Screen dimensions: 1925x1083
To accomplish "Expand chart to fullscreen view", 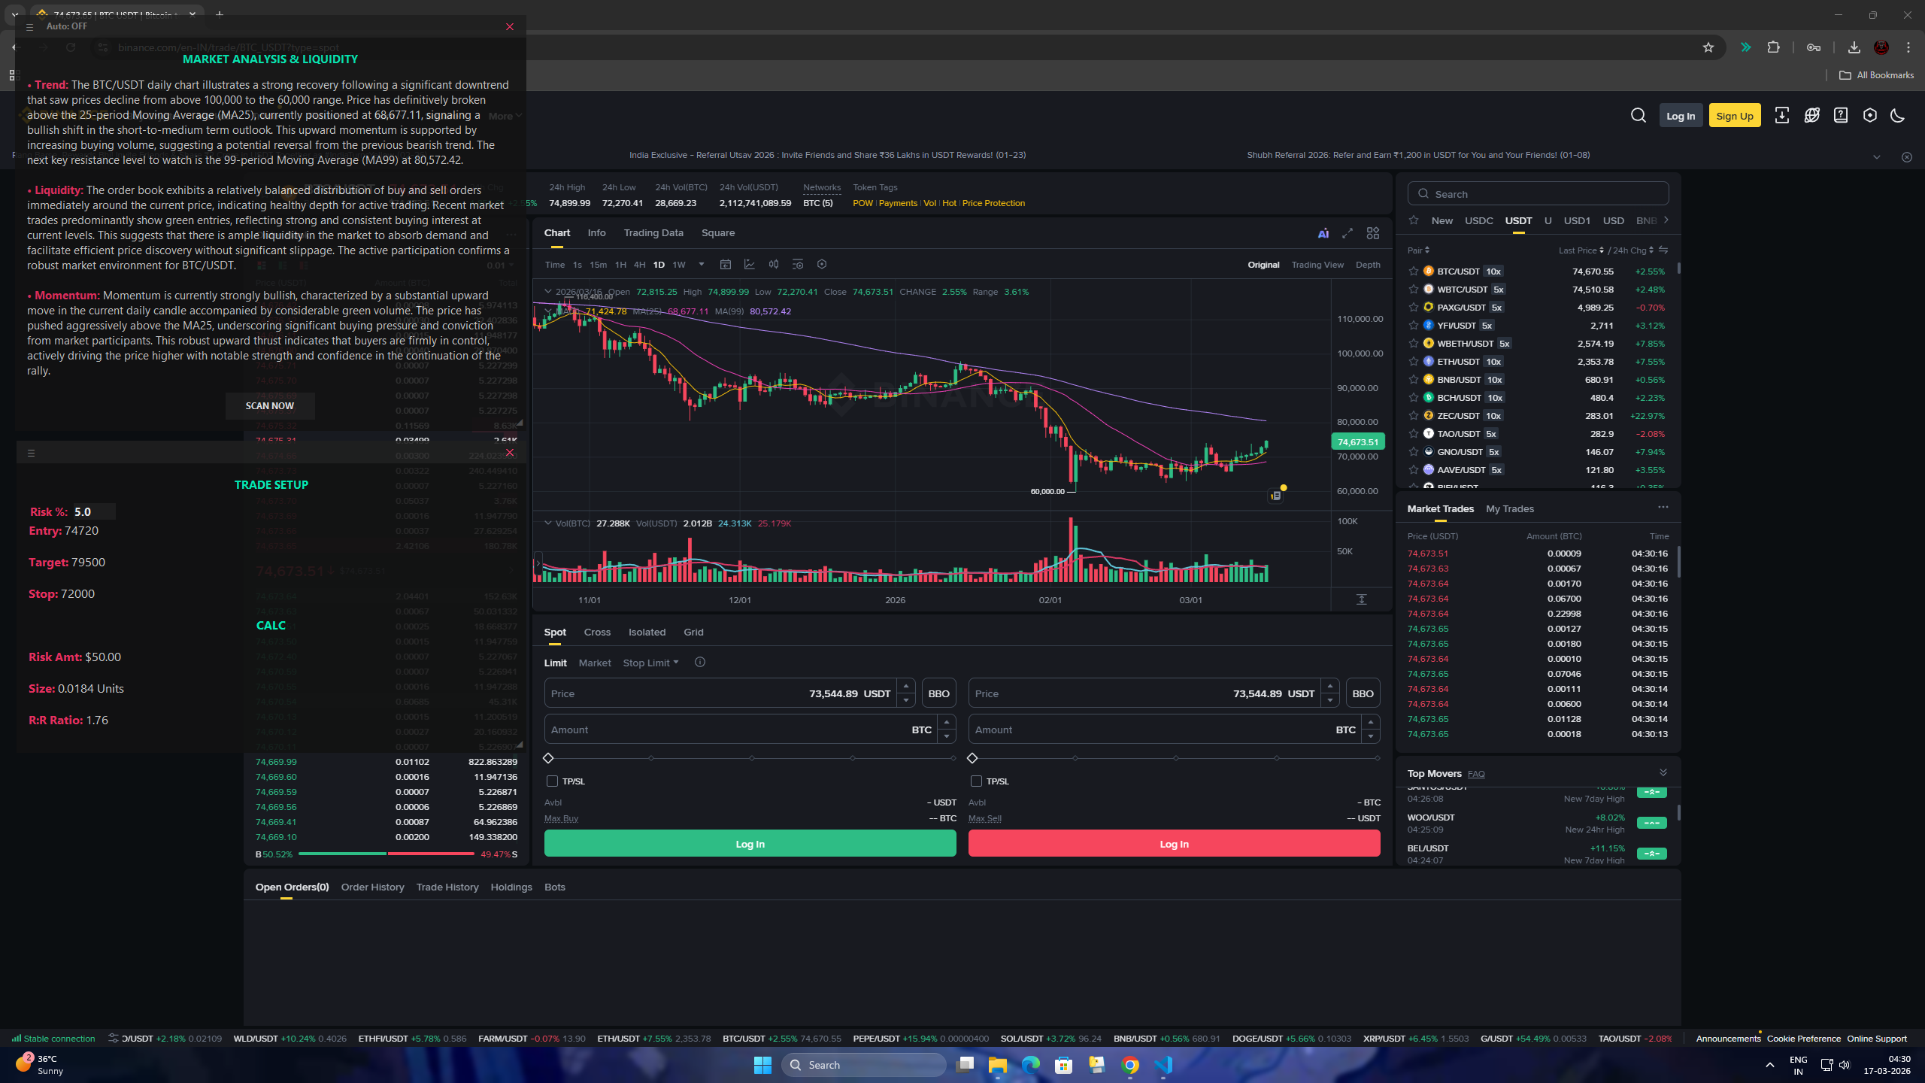I will (1347, 233).
